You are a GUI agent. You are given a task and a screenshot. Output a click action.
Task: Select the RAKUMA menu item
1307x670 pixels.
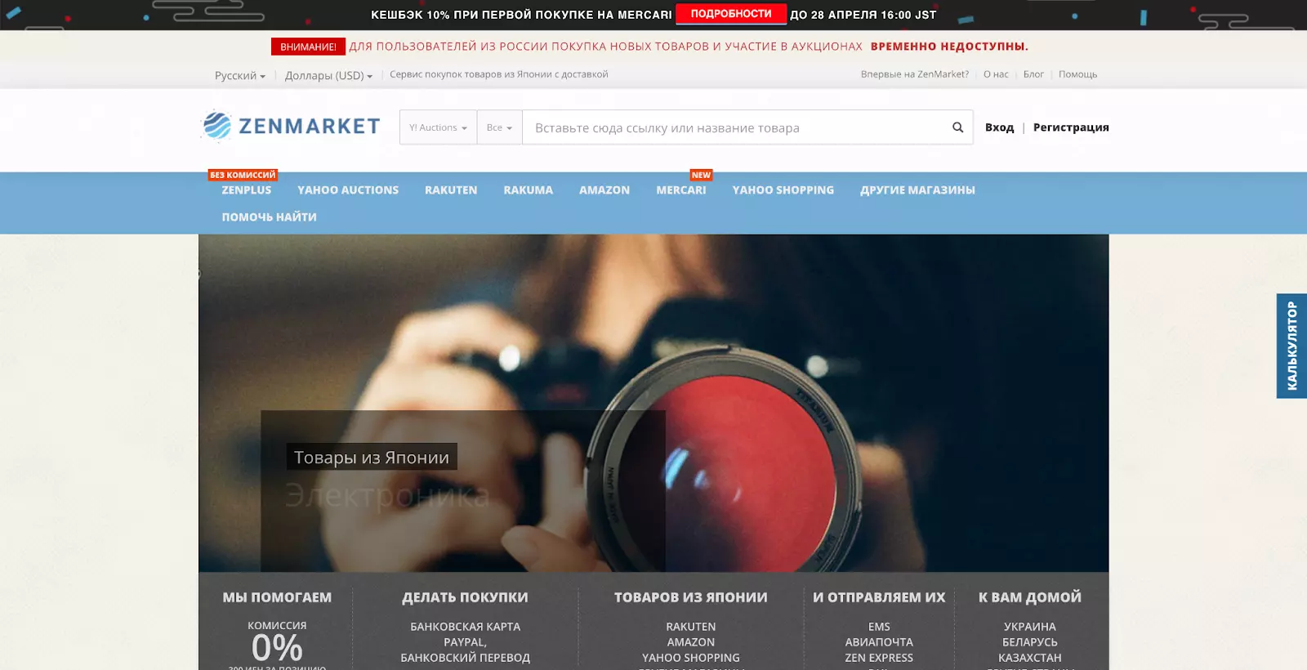(x=529, y=190)
